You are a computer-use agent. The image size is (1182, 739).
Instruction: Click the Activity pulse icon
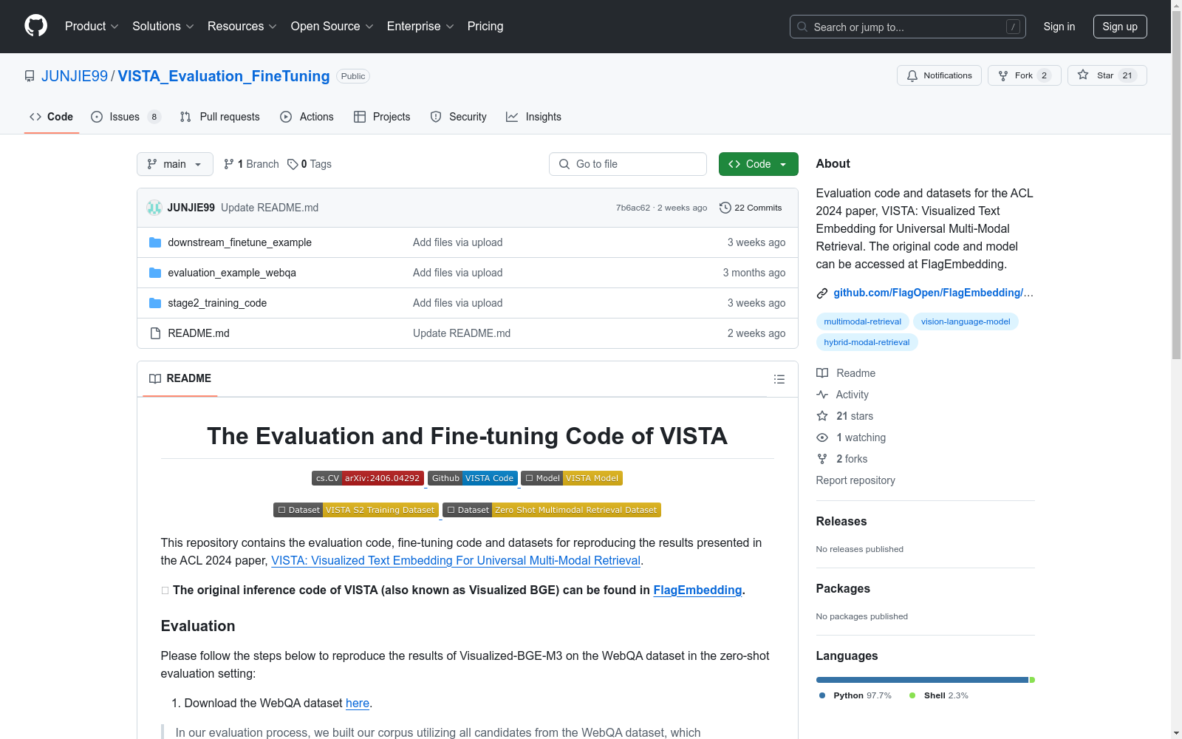point(822,395)
